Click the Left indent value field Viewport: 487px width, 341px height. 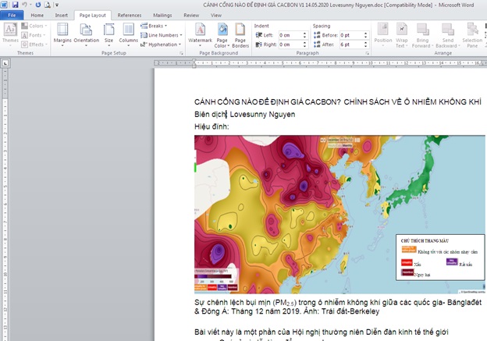[288, 35]
